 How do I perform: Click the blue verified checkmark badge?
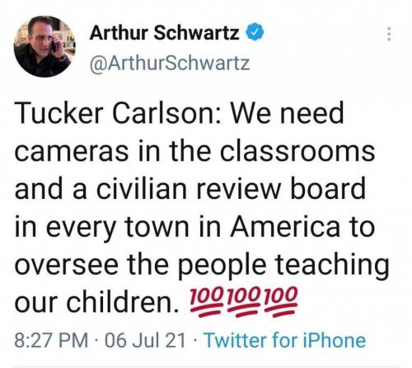[255, 33]
